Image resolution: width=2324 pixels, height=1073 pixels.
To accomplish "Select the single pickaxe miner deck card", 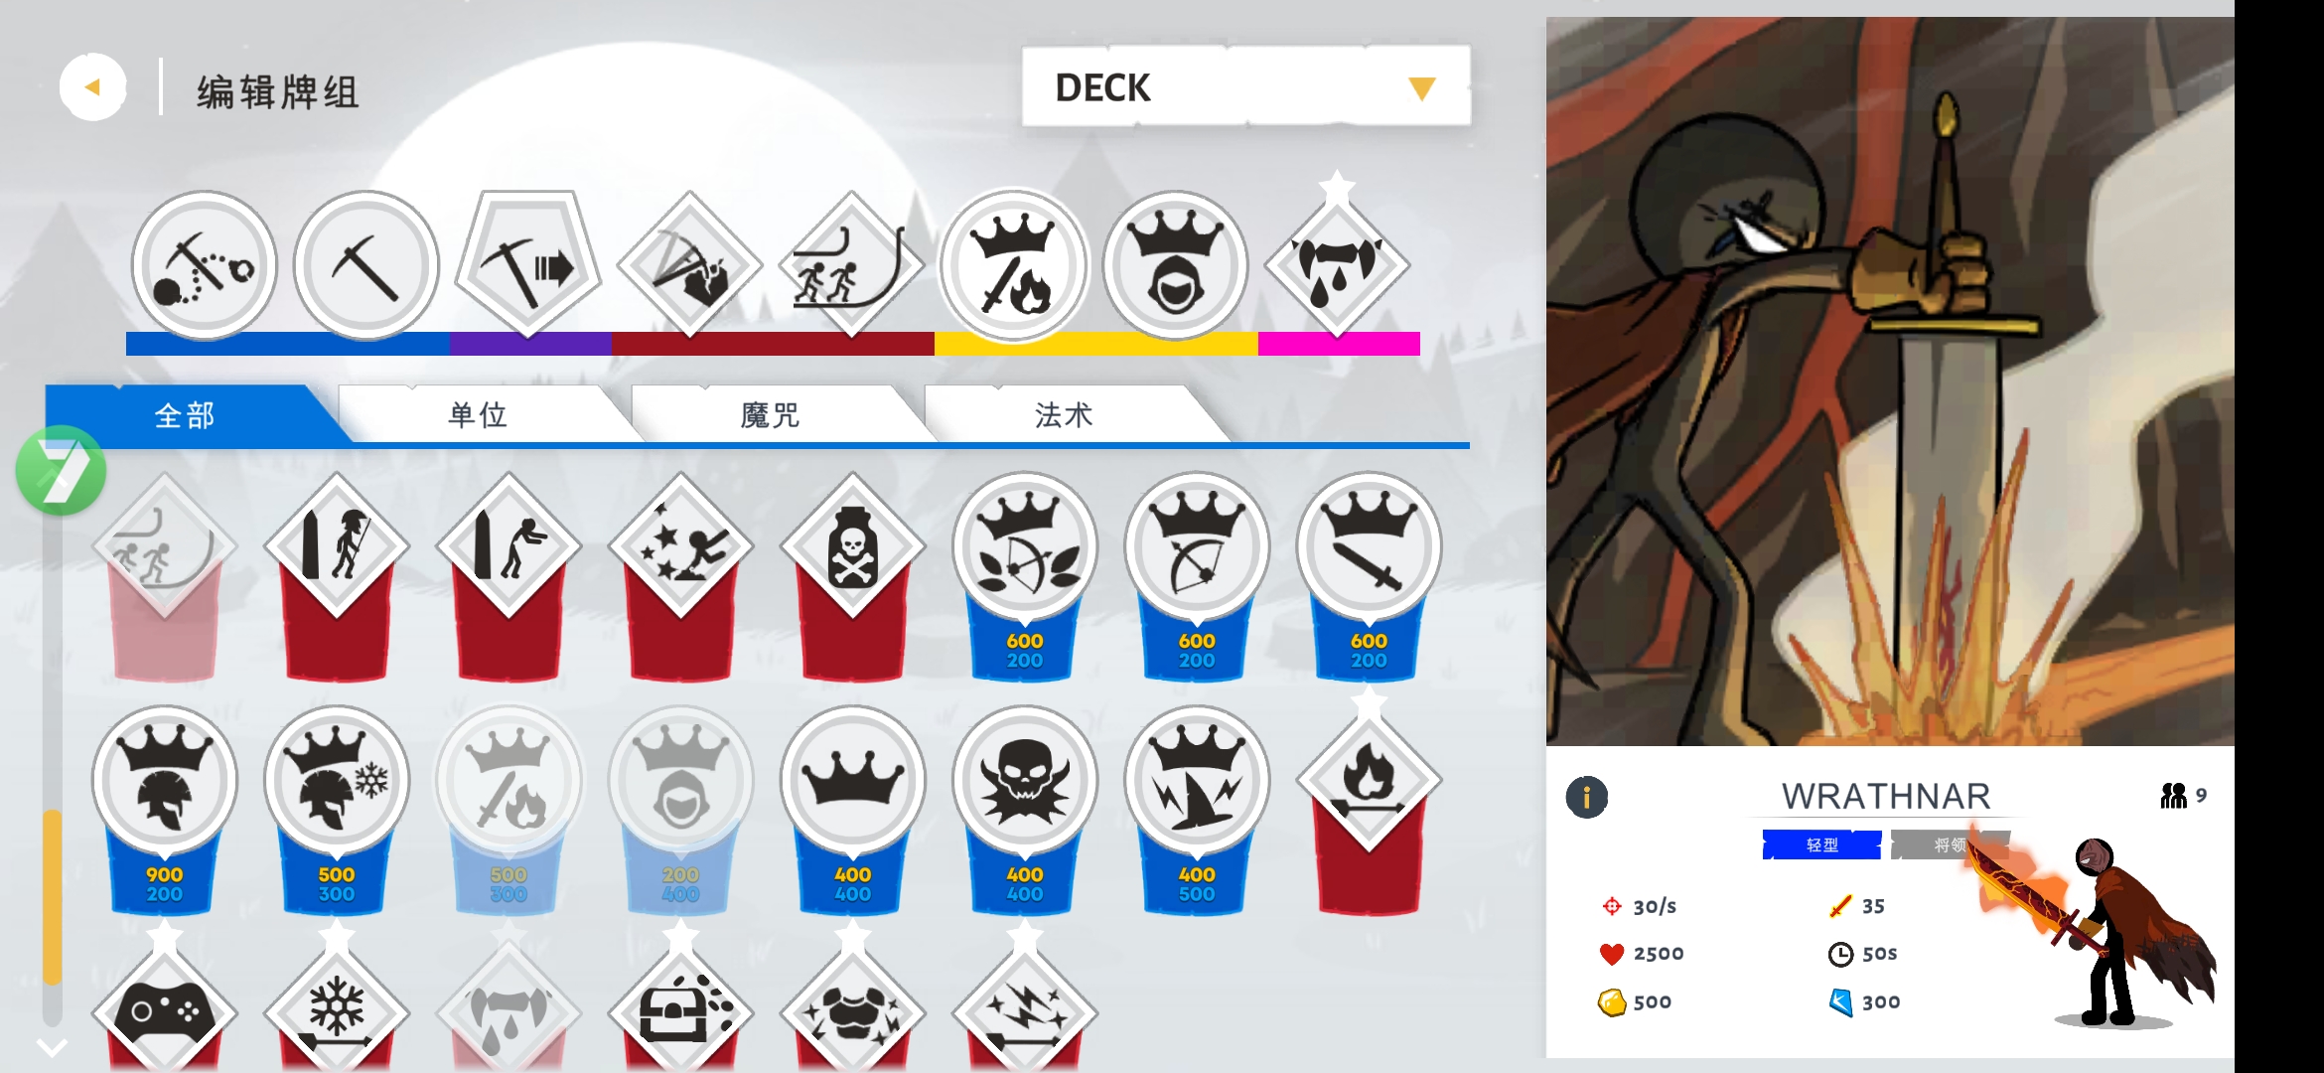I will (365, 266).
